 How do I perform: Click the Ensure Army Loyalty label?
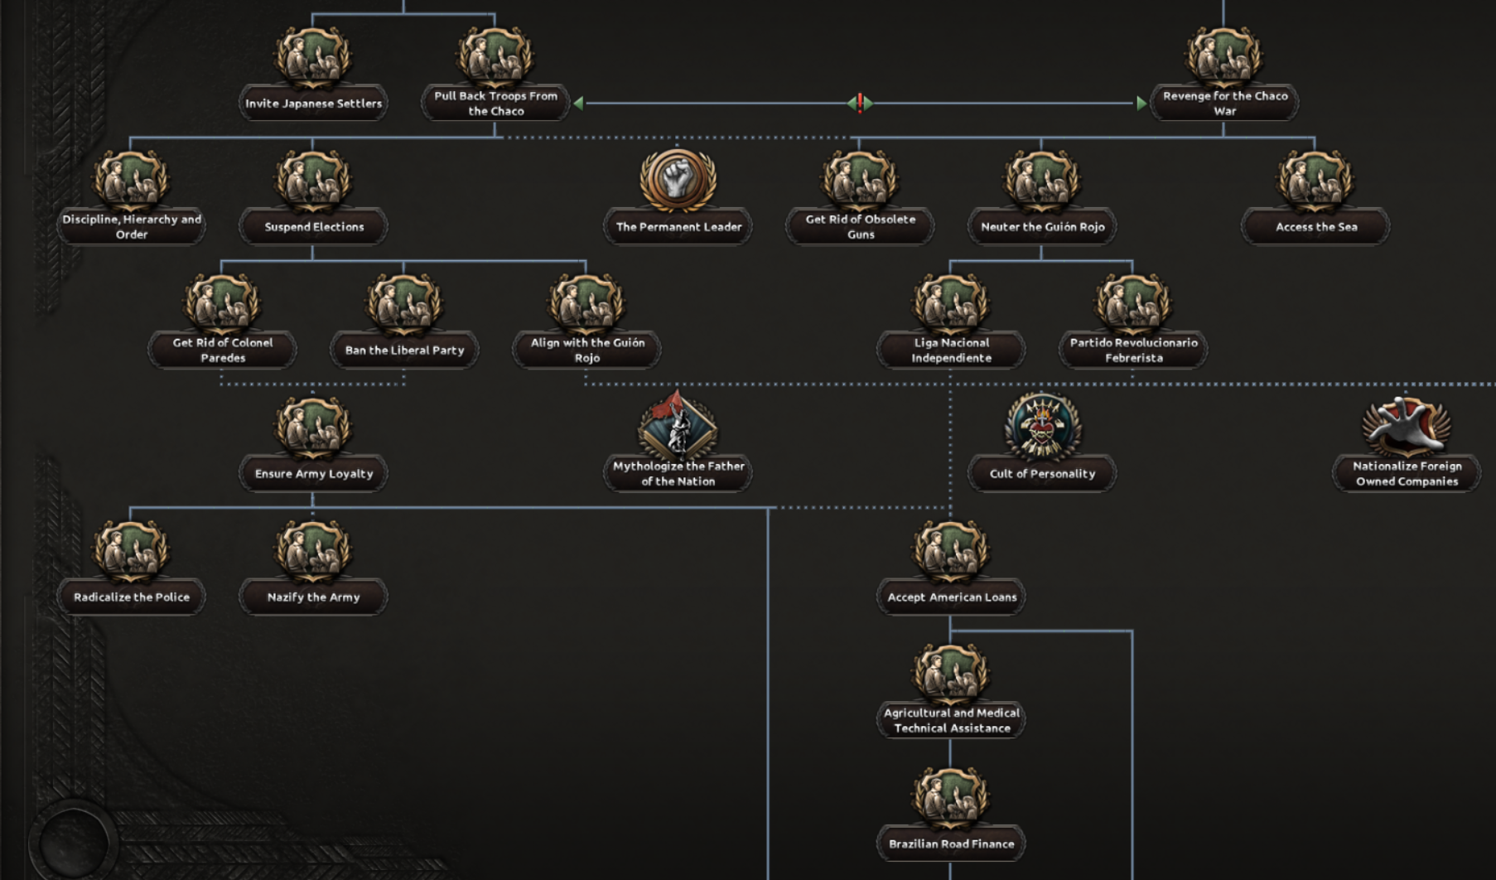(x=313, y=473)
